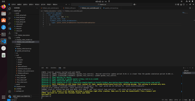Viewport: 195px width, 101px height.
Task: Open Explorer panel more actions ellipsis
Action: (37, 8)
